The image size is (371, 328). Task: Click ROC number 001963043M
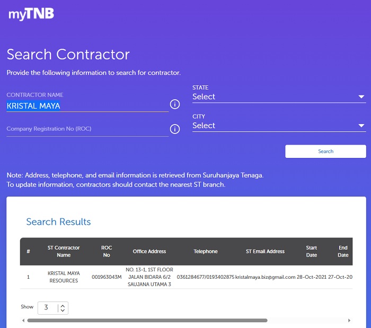pos(107,277)
